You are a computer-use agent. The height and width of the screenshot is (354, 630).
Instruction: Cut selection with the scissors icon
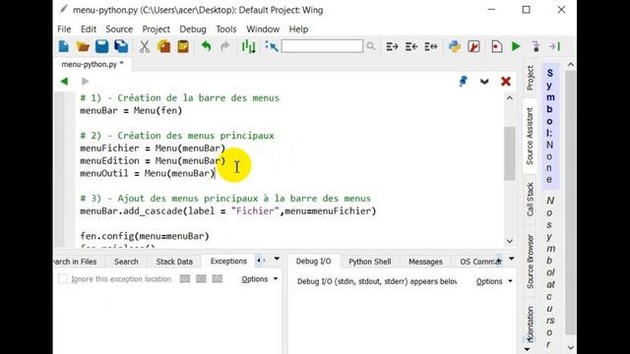[x=145, y=46]
